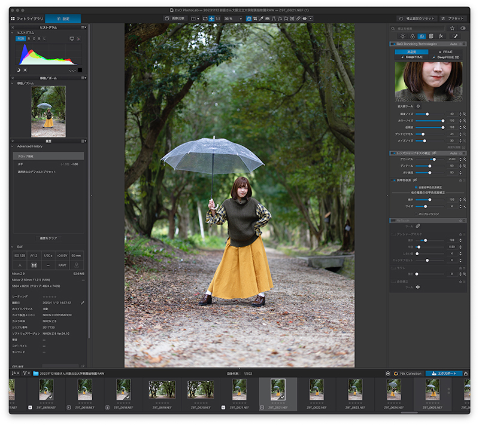Select the ReTouch repair tool in the toolbar

tap(298, 19)
